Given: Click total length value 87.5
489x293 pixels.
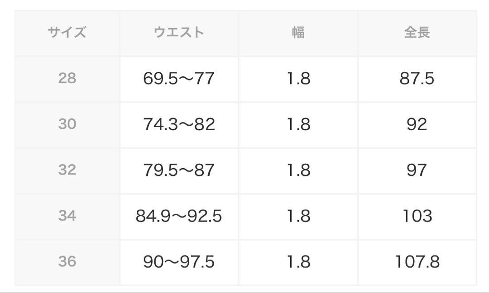Looking at the screenshot, I should coord(417,78).
